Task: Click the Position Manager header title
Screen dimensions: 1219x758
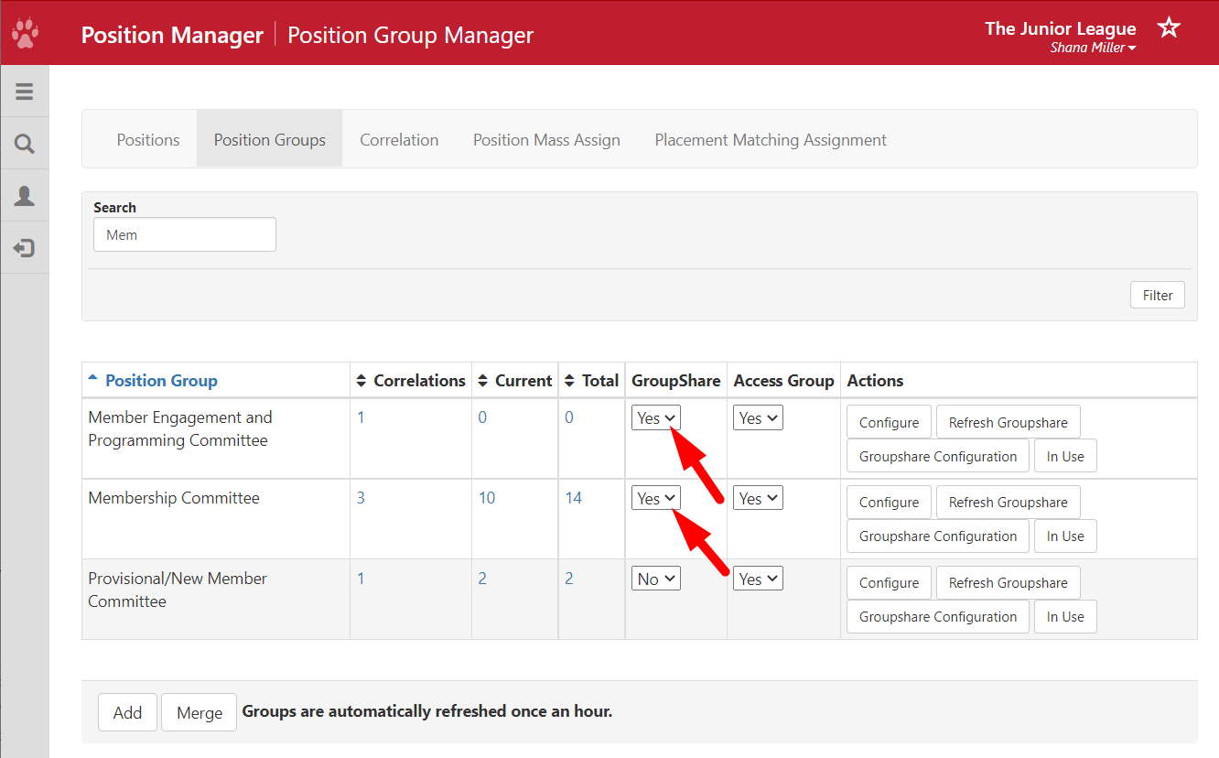Action: coord(172,35)
